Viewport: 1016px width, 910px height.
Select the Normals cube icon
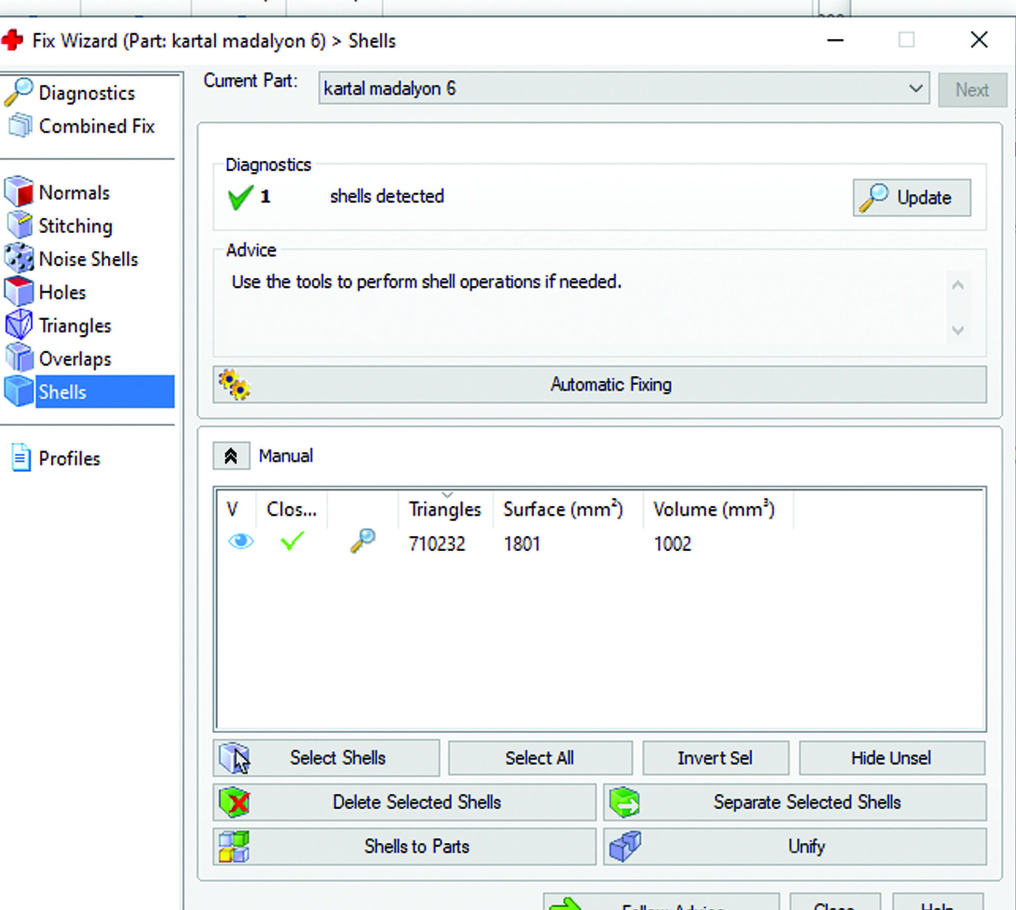[19, 191]
